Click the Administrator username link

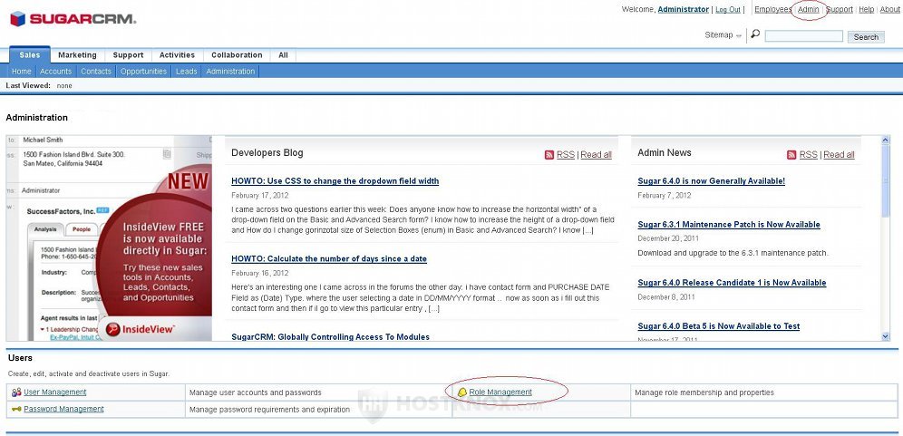(683, 9)
